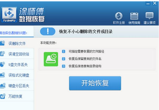Click the 使用指南 label
This screenshot has width=159, height=110.
[134, 23]
